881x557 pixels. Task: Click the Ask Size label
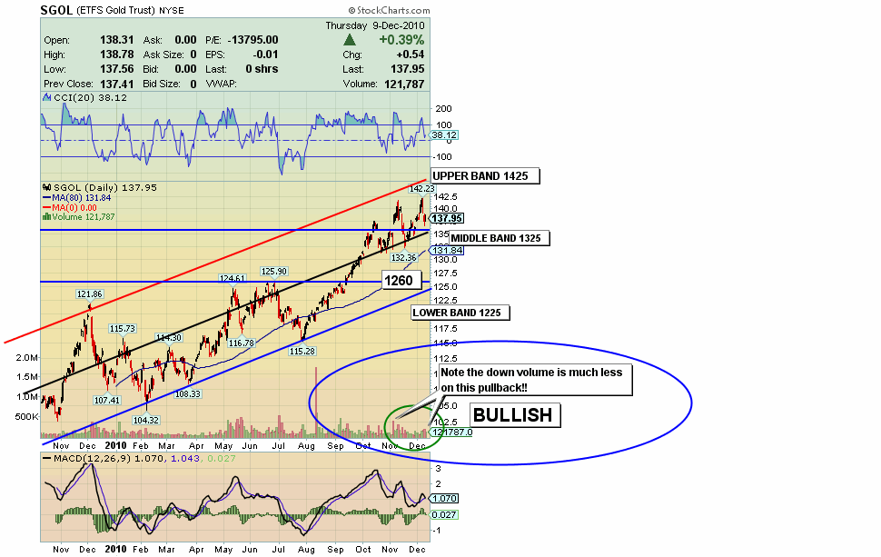[x=163, y=55]
